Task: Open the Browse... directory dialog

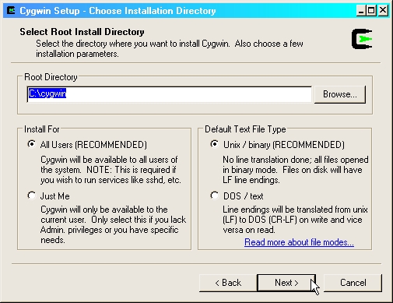Action: click(x=340, y=94)
